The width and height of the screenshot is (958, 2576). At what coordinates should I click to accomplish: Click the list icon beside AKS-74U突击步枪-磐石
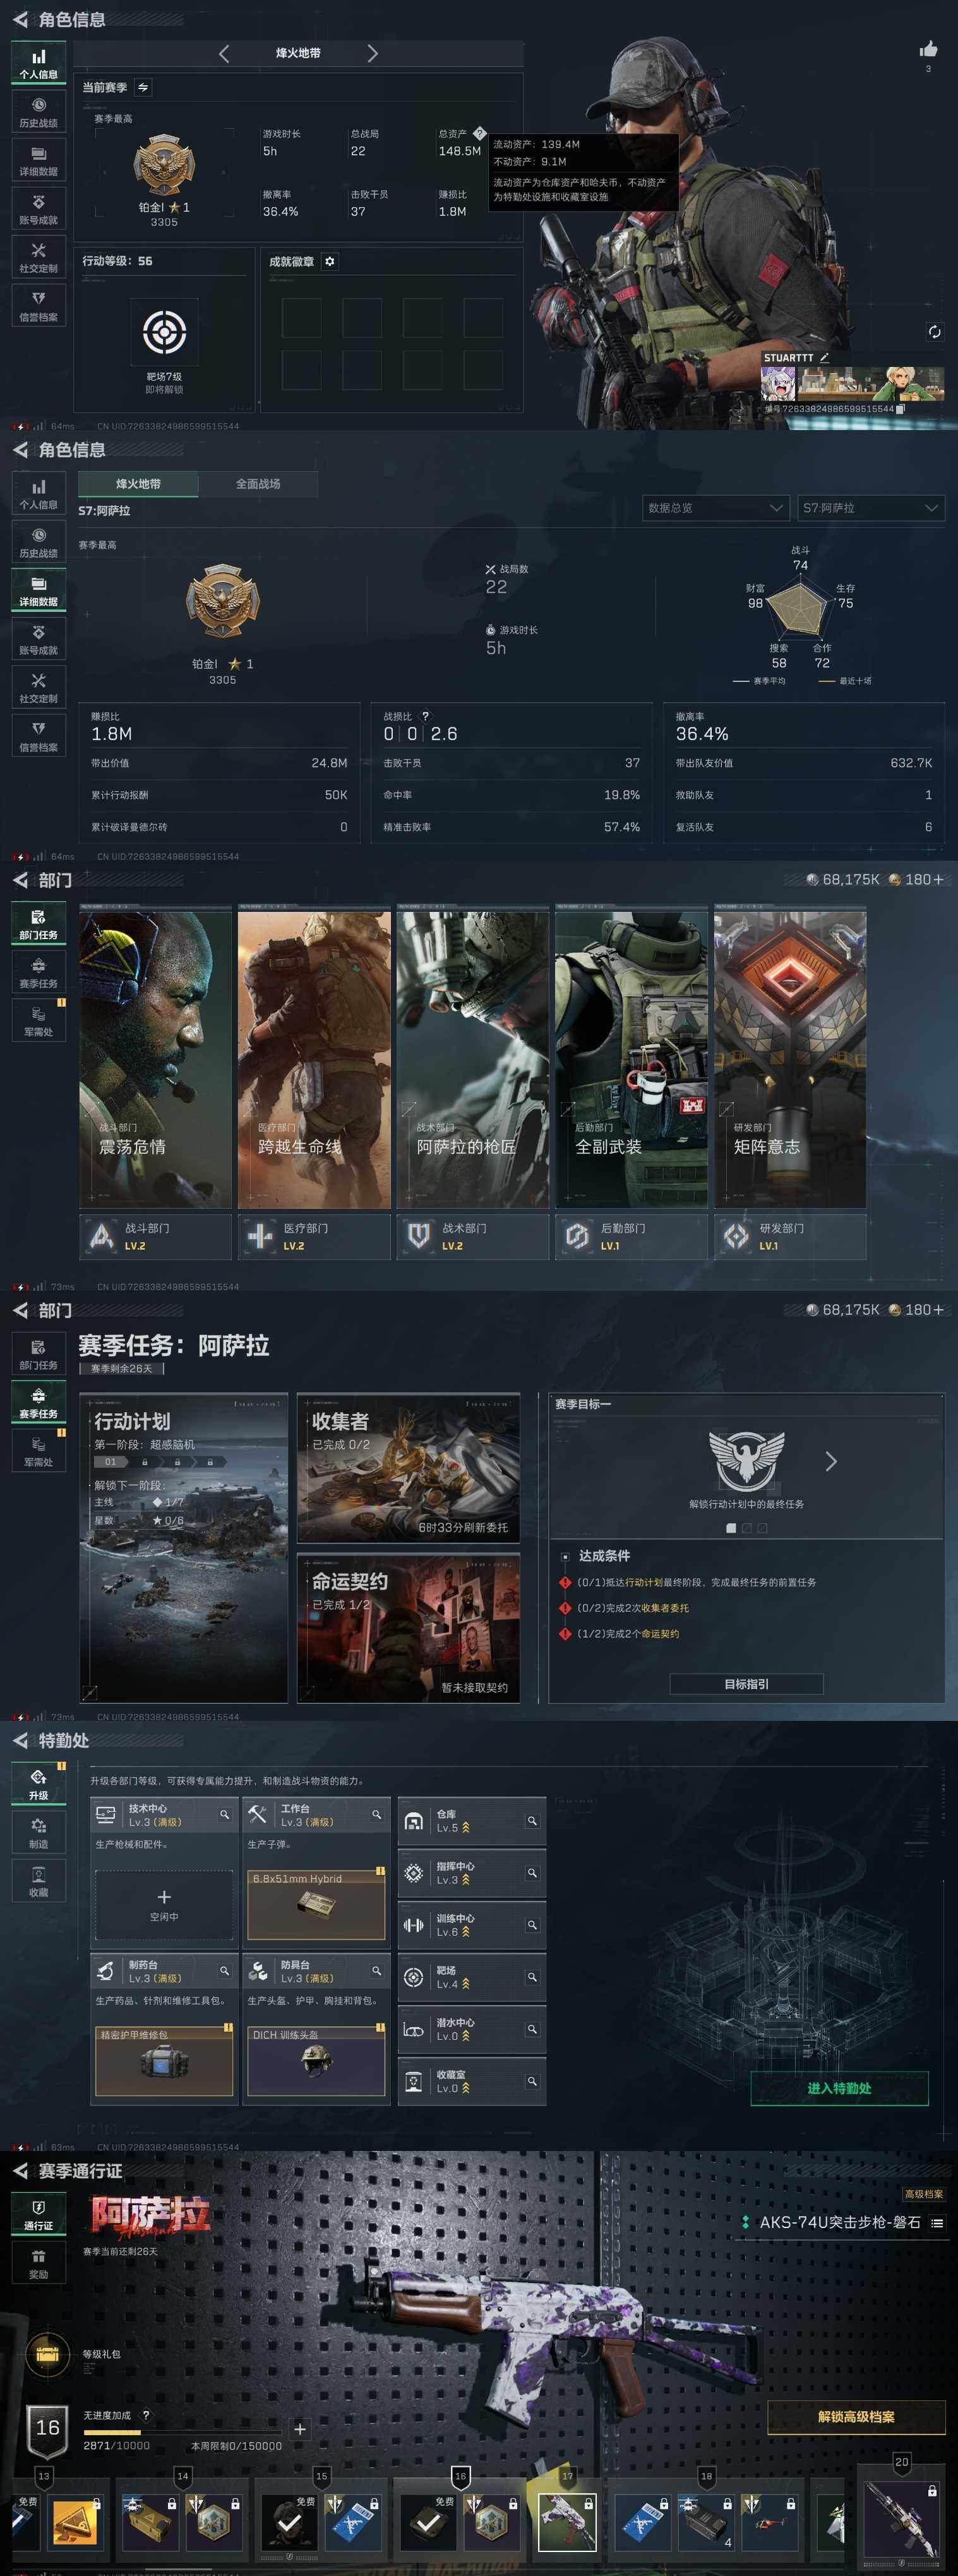tap(937, 2223)
